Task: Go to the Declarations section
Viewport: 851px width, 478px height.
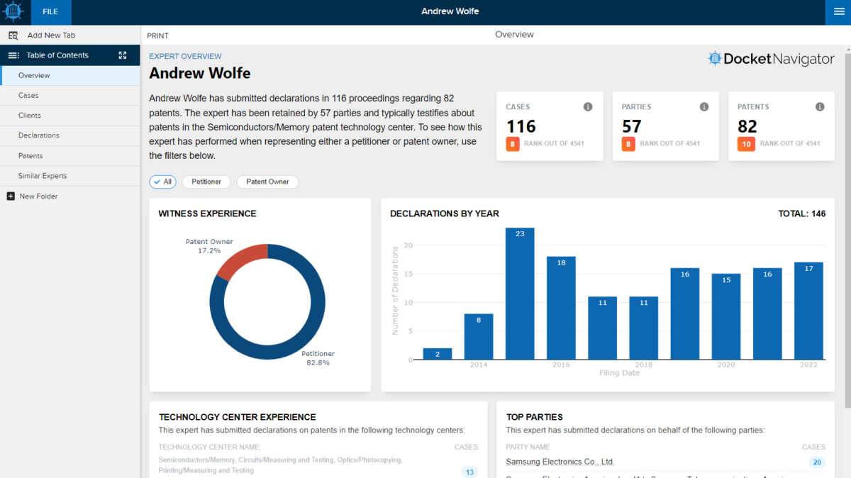Action: (x=39, y=135)
